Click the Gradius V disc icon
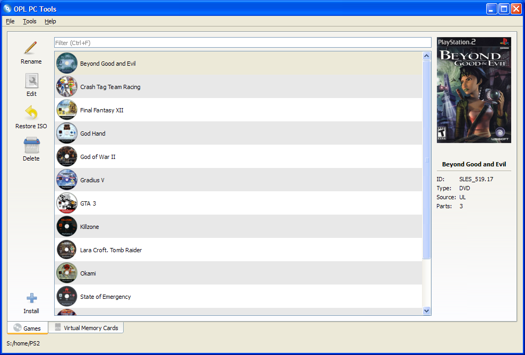This screenshot has width=525, height=355. pyautogui.click(x=67, y=180)
